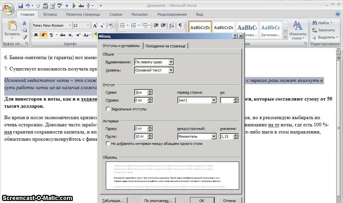343x203 pixels.
Task: Decrease indent in the ribbon
Action: pos(156,25)
